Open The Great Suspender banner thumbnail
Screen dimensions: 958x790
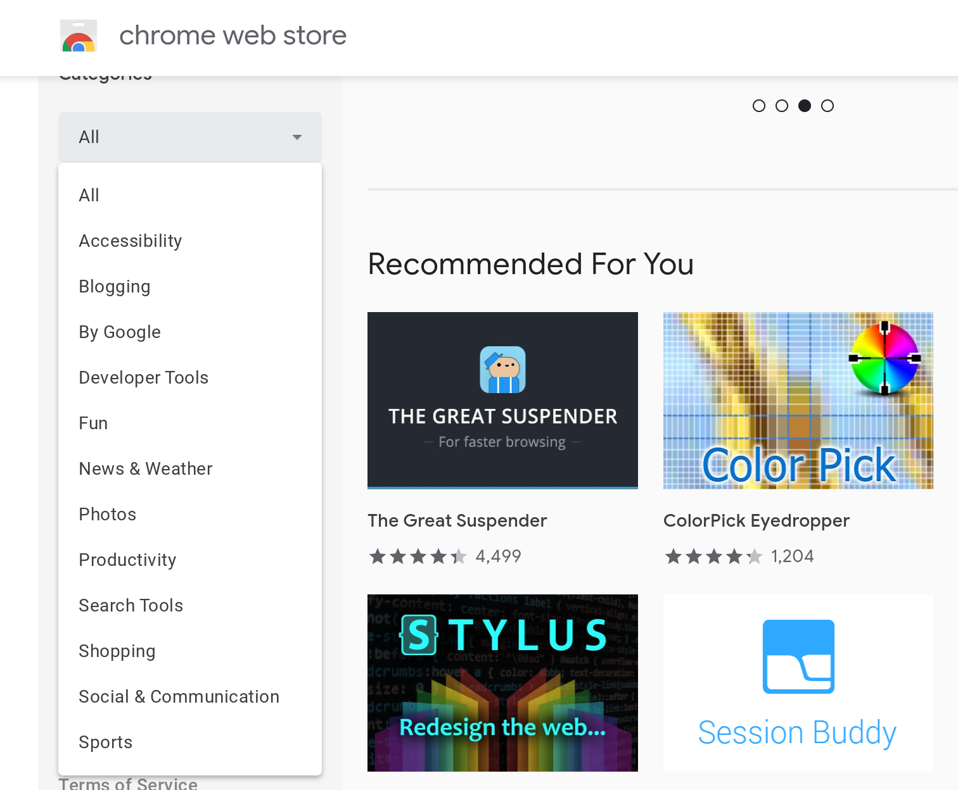pos(502,400)
